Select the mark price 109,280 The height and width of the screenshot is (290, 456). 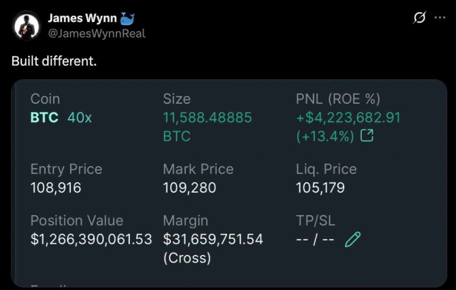pyautogui.click(x=190, y=188)
